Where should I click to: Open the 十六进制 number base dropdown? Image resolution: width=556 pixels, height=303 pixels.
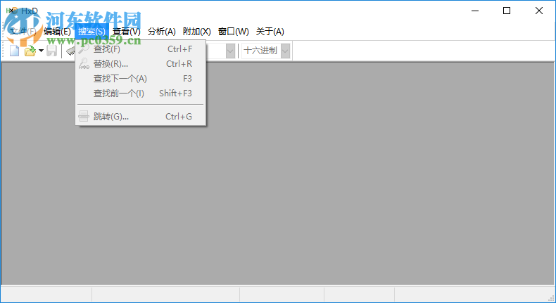tap(285, 51)
